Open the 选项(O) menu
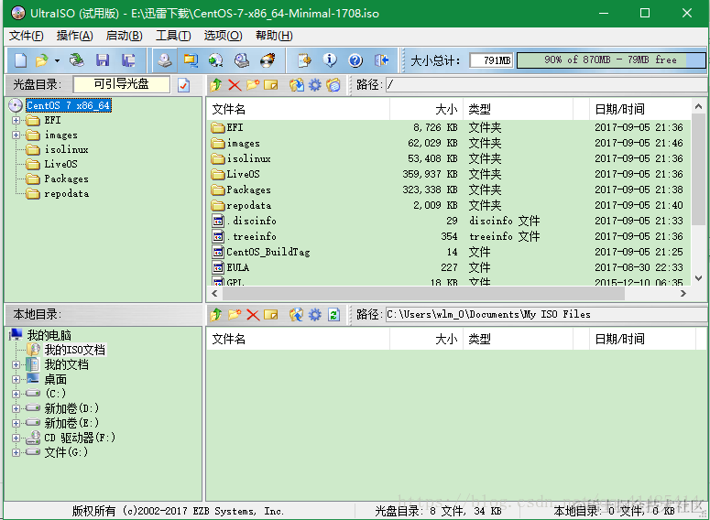The image size is (710, 520). pyautogui.click(x=223, y=36)
